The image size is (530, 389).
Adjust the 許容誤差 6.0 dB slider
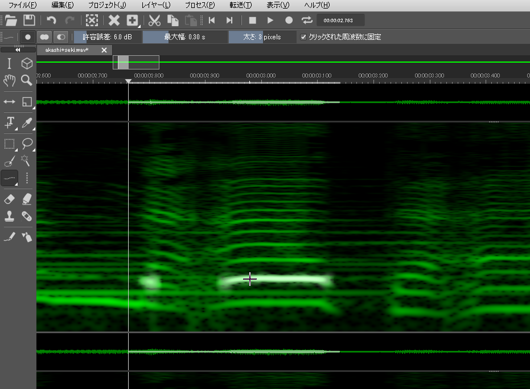click(107, 37)
